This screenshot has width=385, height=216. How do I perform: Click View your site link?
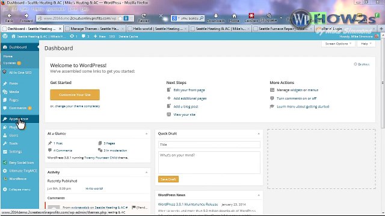(185, 115)
